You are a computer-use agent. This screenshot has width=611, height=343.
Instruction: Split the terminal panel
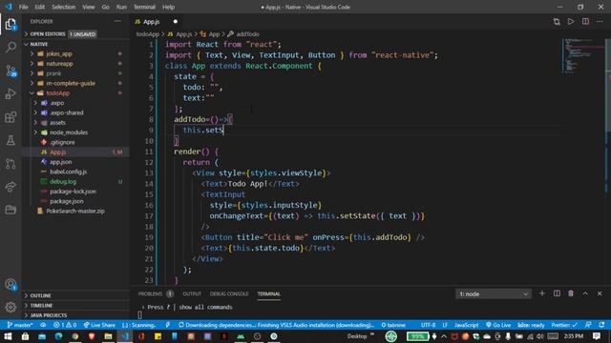pyautogui.click(x=557, y=293)
